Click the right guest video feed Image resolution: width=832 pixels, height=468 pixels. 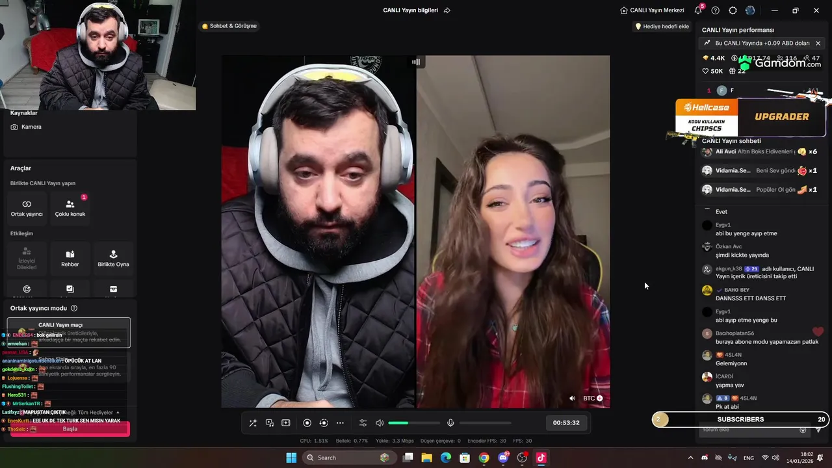tap(513, 231)
